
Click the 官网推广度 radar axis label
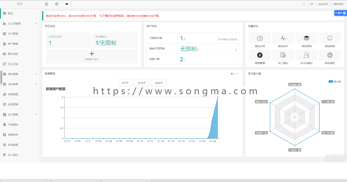[x=261, y=133]
